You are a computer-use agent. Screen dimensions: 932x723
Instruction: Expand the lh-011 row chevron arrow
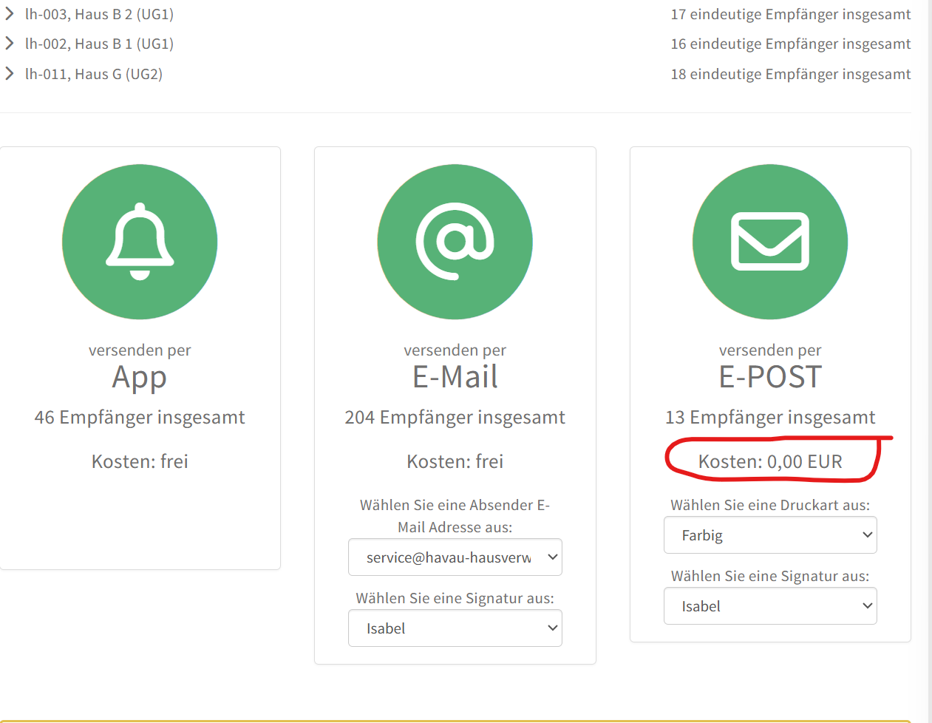(10, 74)
